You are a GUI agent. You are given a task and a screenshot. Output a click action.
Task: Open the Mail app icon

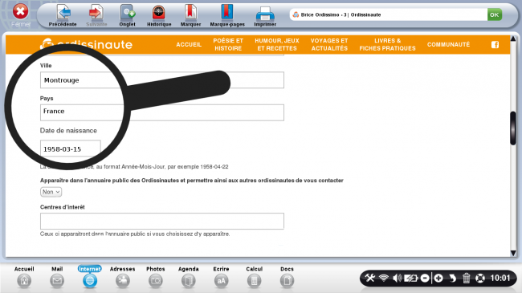point(57,281)
